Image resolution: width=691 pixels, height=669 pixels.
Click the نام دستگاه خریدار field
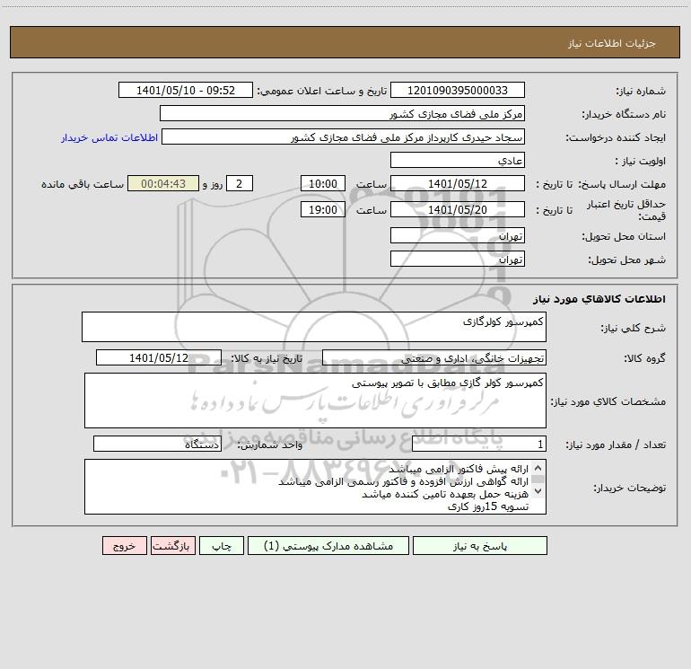coord(342,113)
